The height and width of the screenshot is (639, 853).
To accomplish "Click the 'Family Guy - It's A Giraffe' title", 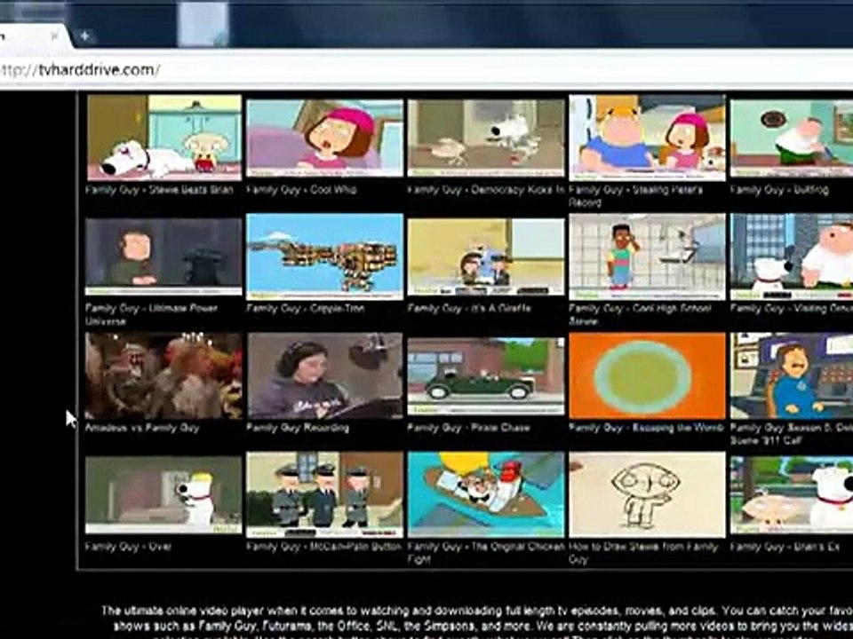I will (x=469, y=308).
